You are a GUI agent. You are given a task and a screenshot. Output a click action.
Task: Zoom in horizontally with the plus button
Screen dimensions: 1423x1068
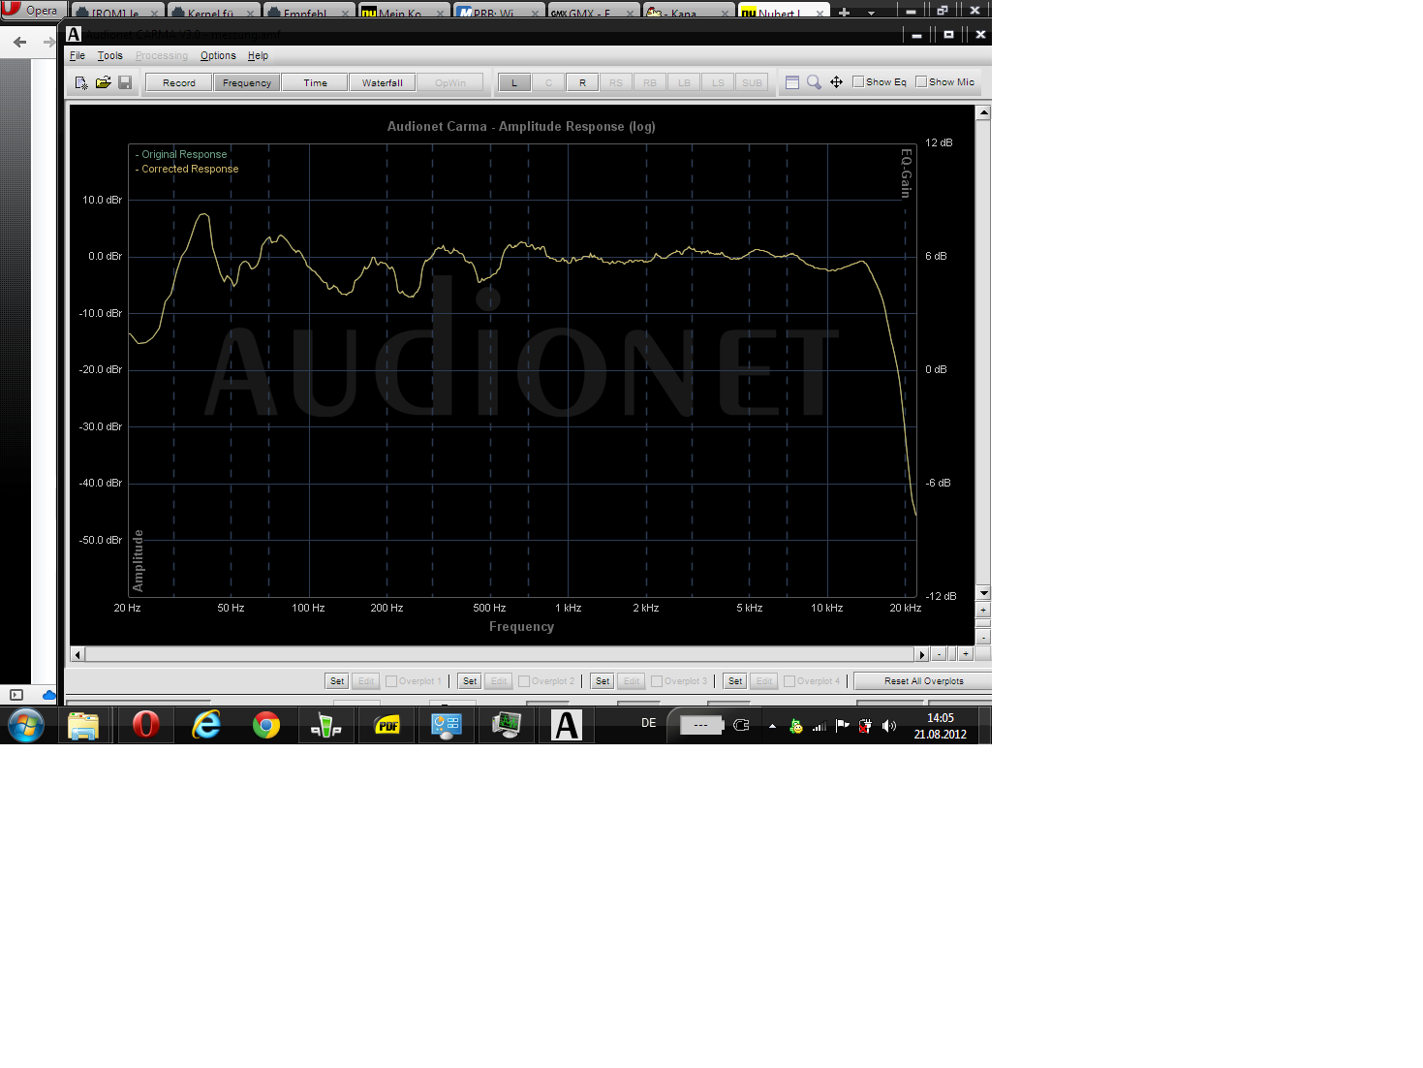(x=965, y=654)
